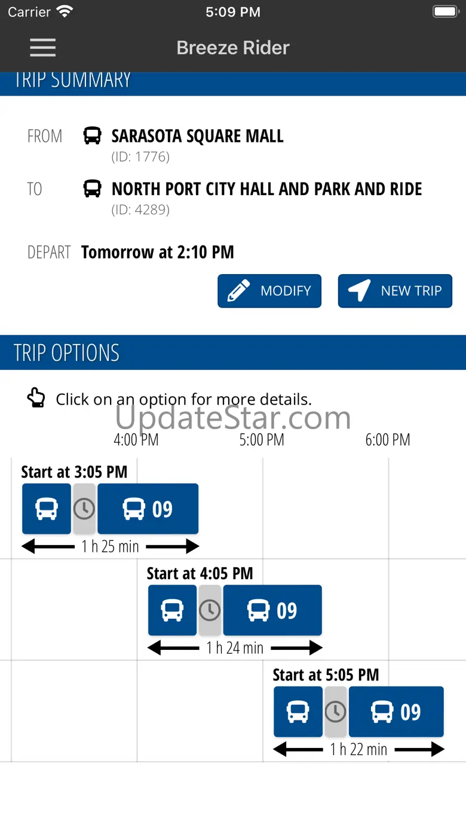Start a New Trip
Image resolution: width=466 pixels, height=830 pixels.
pyautogui.click(x=395, y=291)
